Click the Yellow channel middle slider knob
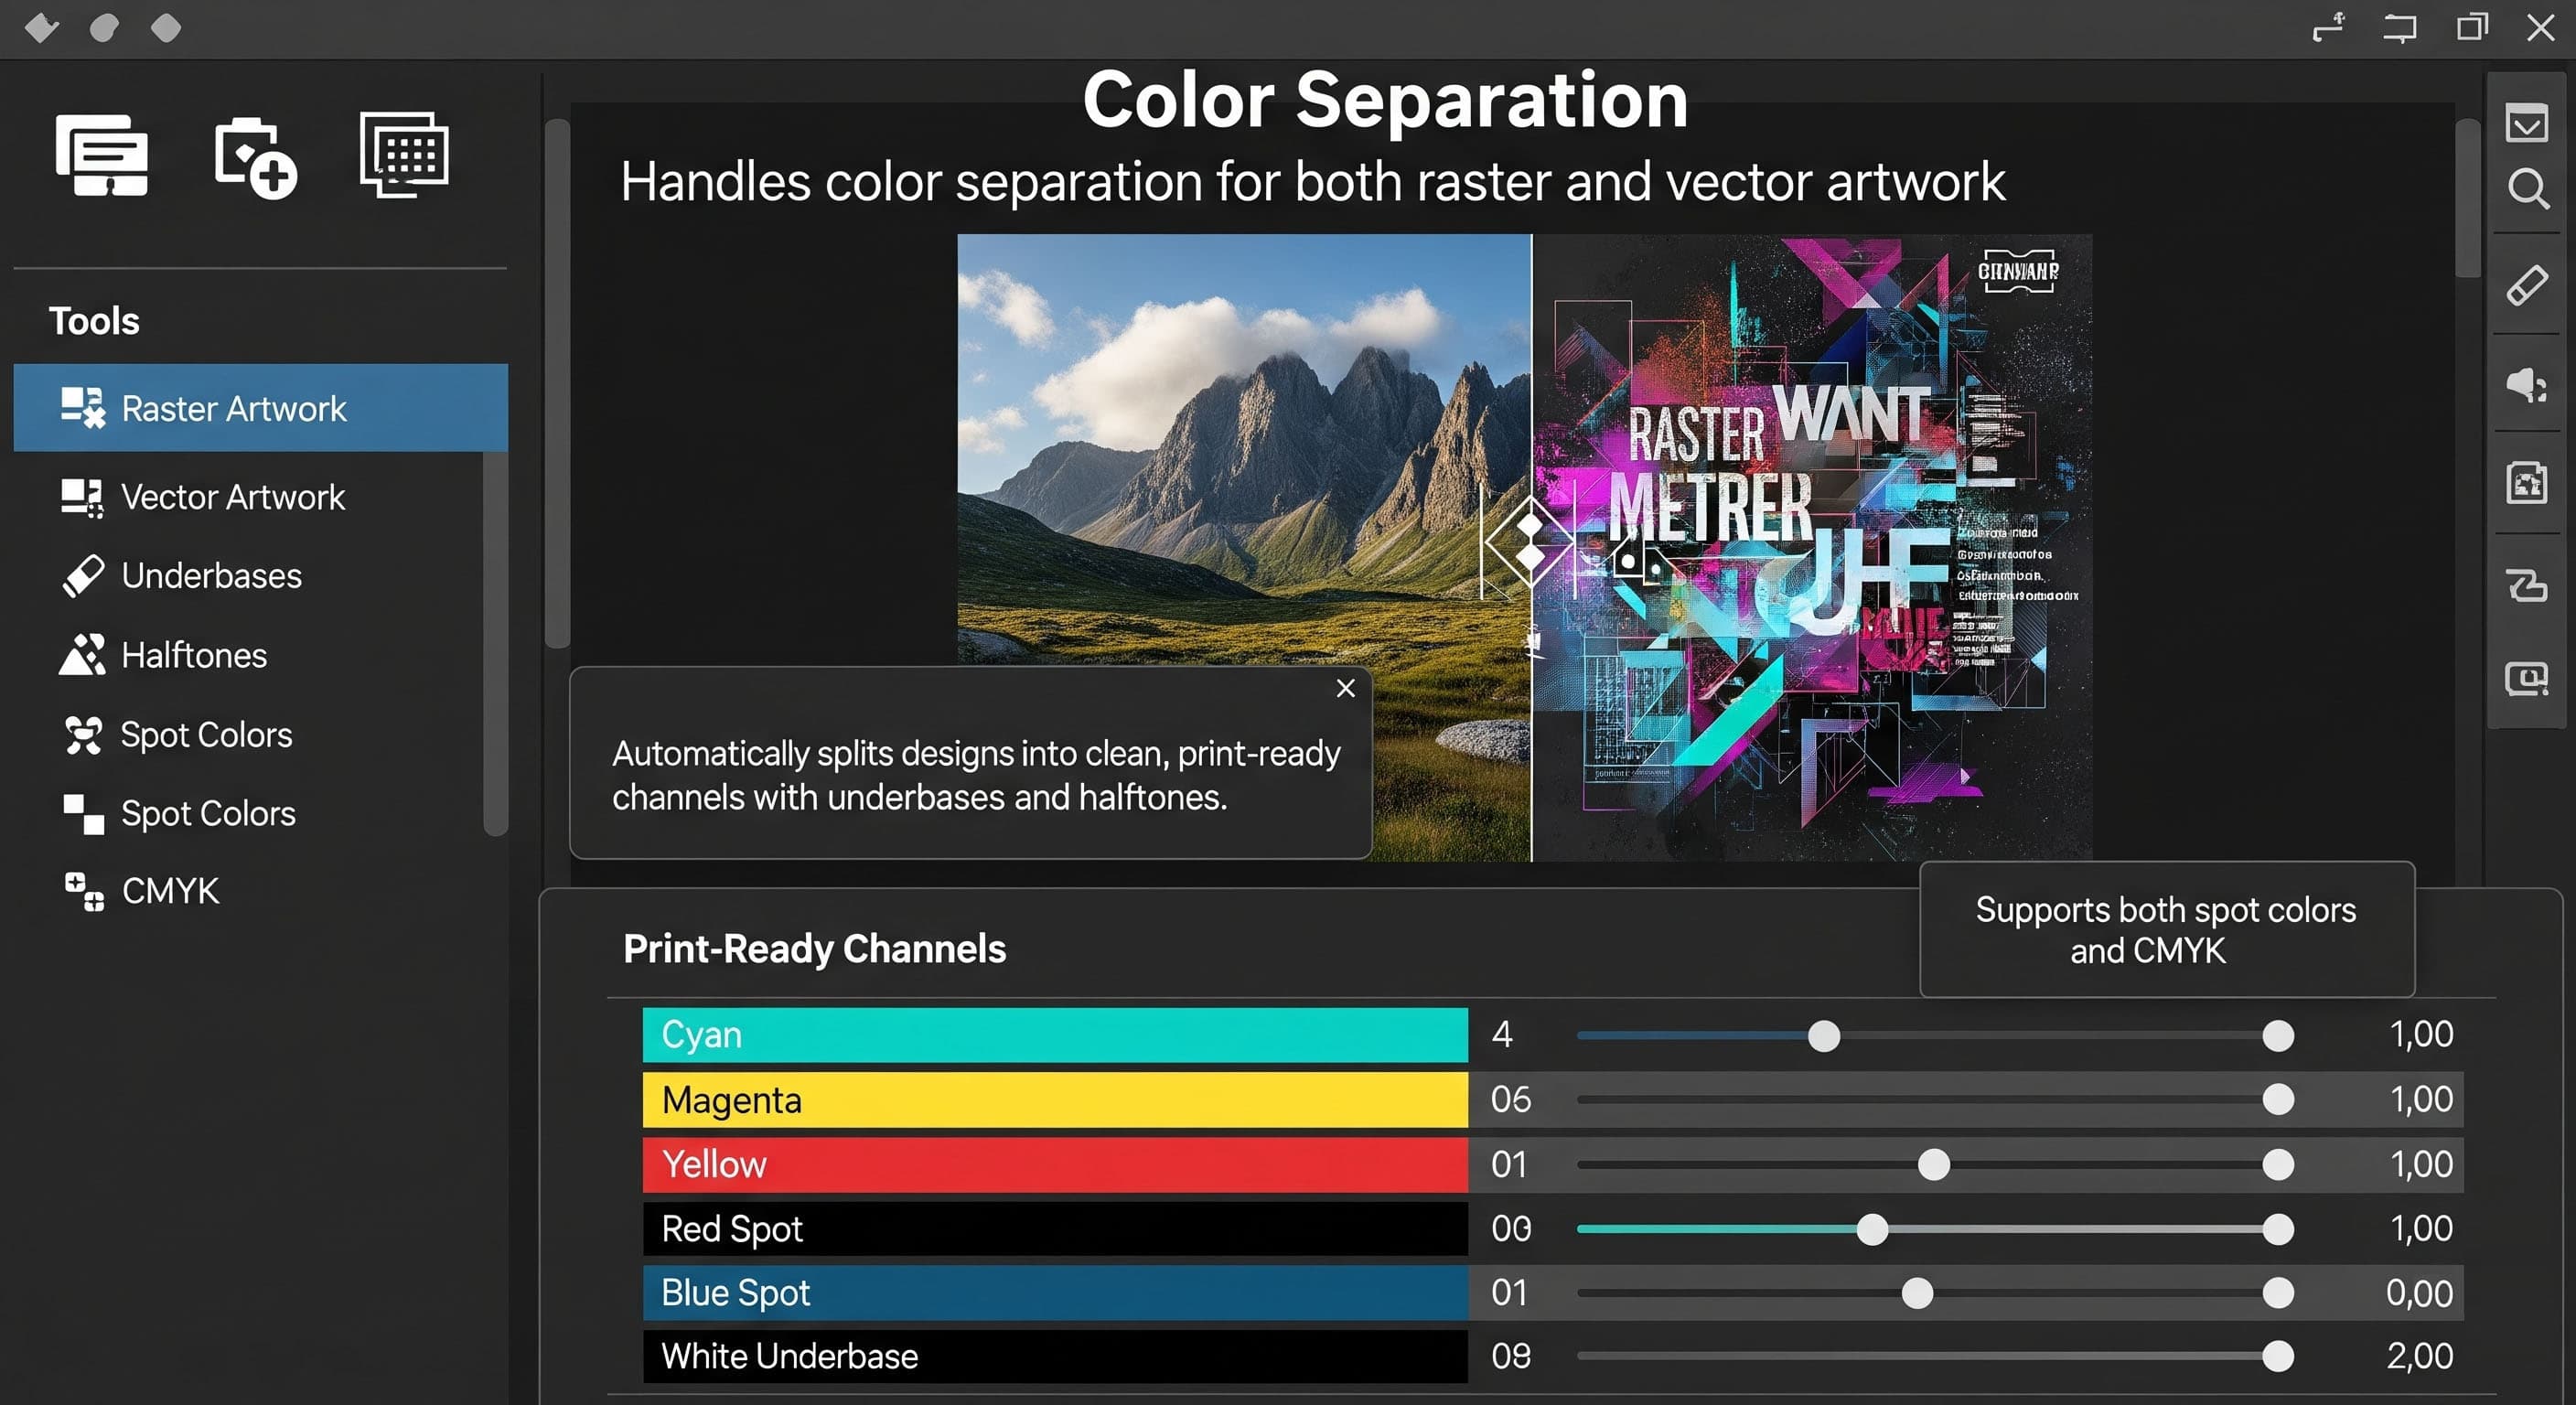 pos(1934,1165)
